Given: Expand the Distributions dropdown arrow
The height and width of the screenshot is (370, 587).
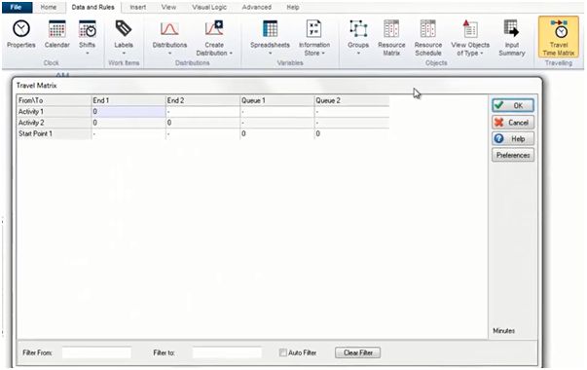Looking at the screenshot, I should click(x=169, y=54).
